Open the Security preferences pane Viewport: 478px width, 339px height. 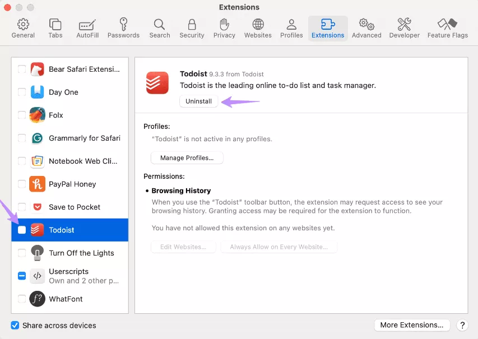click(x=192, y=29)
